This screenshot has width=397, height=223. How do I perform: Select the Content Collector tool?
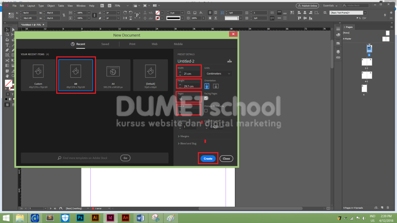(7, 40)
